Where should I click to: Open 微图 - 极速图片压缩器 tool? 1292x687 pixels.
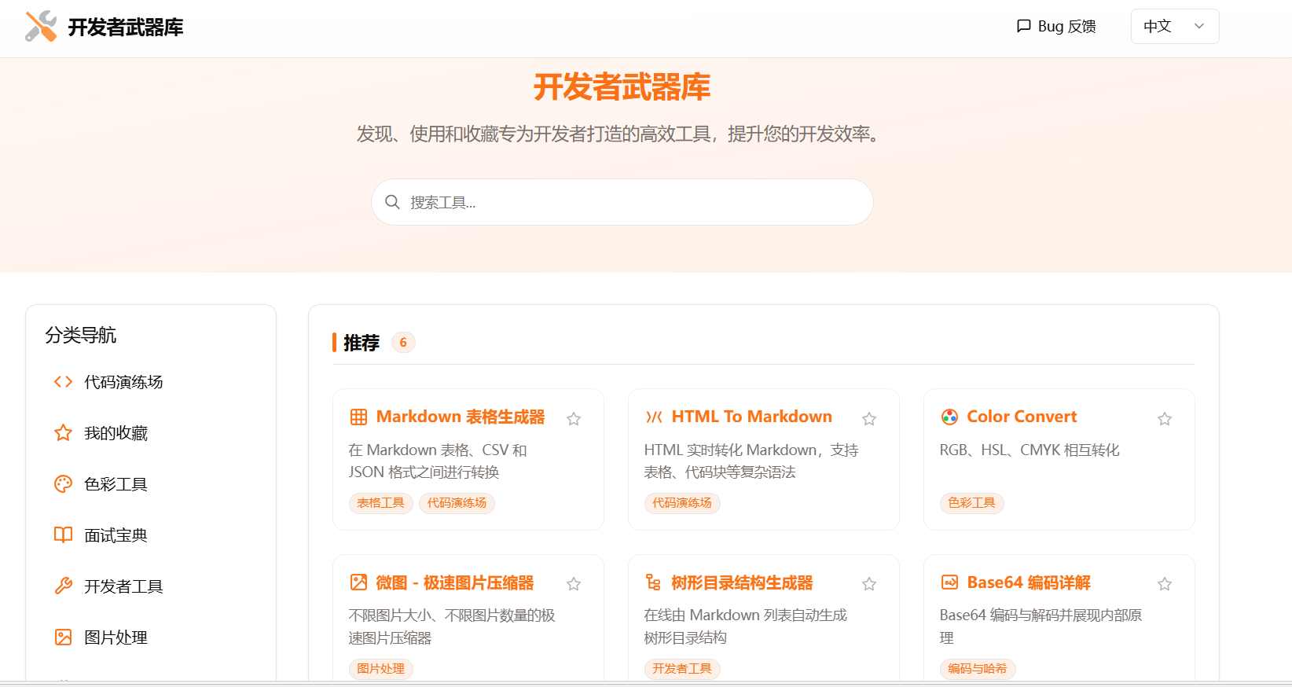[455, 582]
